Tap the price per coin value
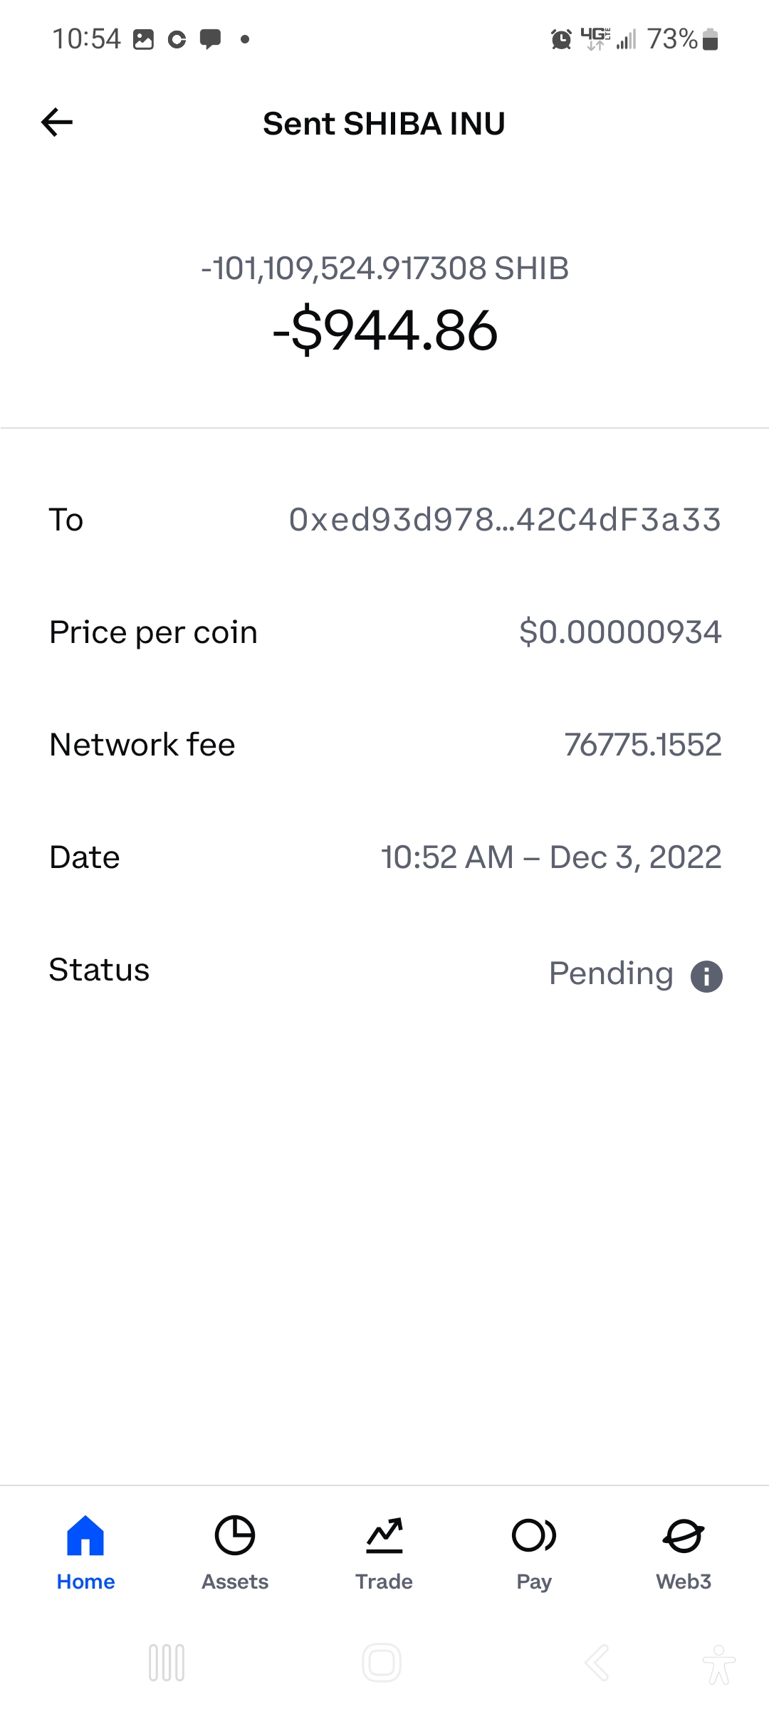The width and height of the screenshot is (769, 1709). (x=620, y=632)
